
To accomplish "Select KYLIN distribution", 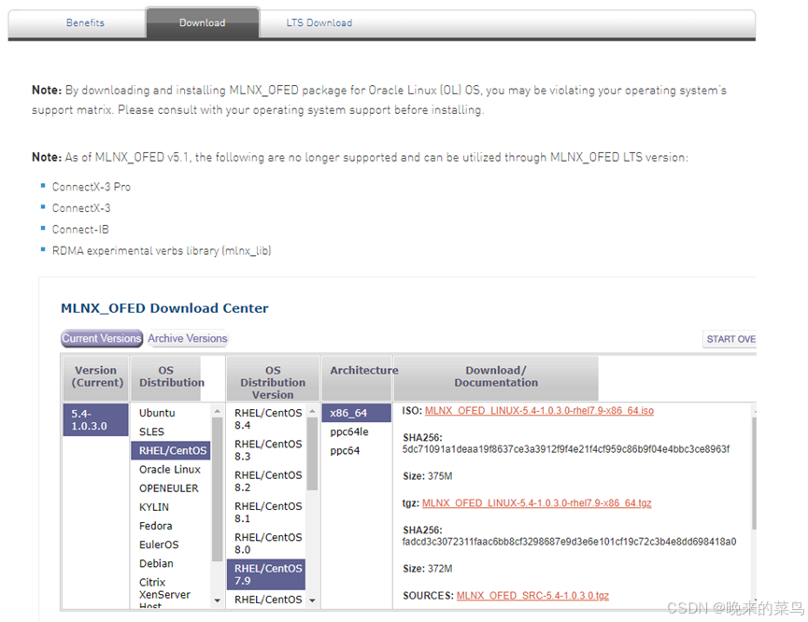I will (x=156, y=506).
